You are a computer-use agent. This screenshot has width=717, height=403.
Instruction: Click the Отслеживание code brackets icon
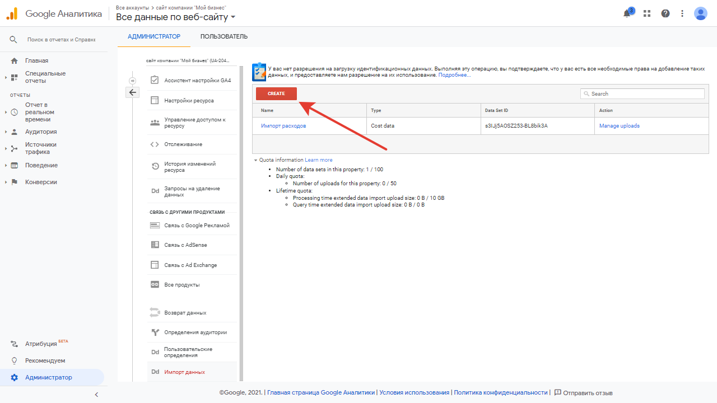pyautogui.click(x=155, y=144)
